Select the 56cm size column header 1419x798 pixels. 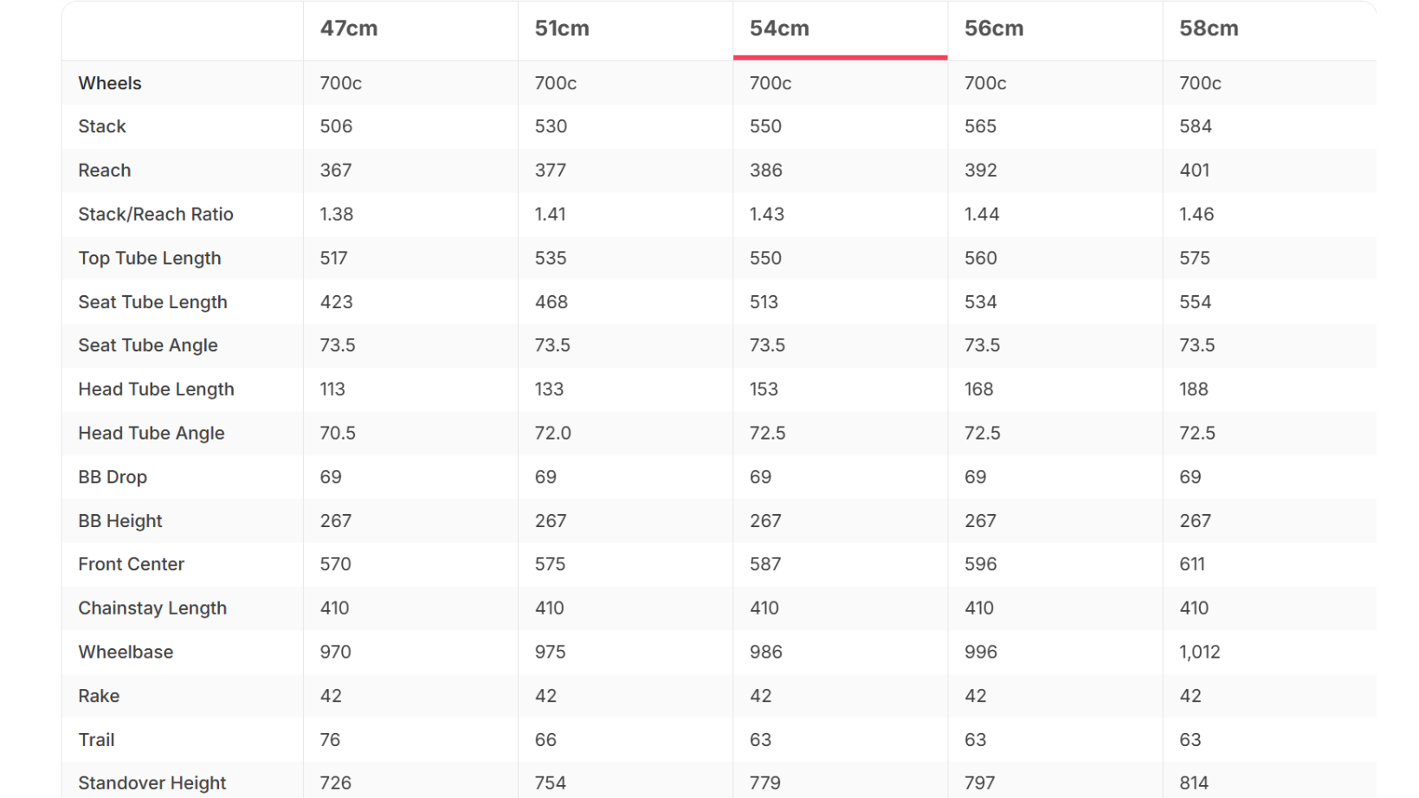994,29
